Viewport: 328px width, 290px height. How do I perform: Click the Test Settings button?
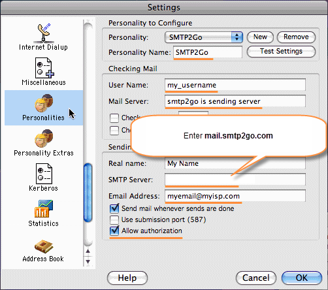pyautogui.click(x=281, y=52)
